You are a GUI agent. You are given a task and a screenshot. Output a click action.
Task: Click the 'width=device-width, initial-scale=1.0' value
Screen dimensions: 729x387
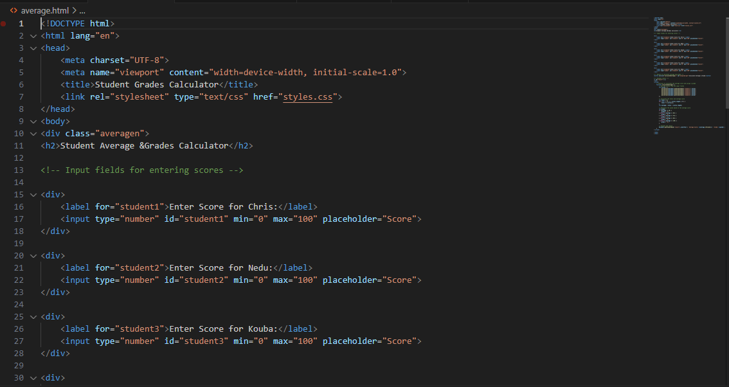305,73
